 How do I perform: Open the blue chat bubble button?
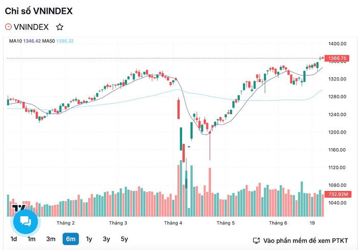coord(26,221)
